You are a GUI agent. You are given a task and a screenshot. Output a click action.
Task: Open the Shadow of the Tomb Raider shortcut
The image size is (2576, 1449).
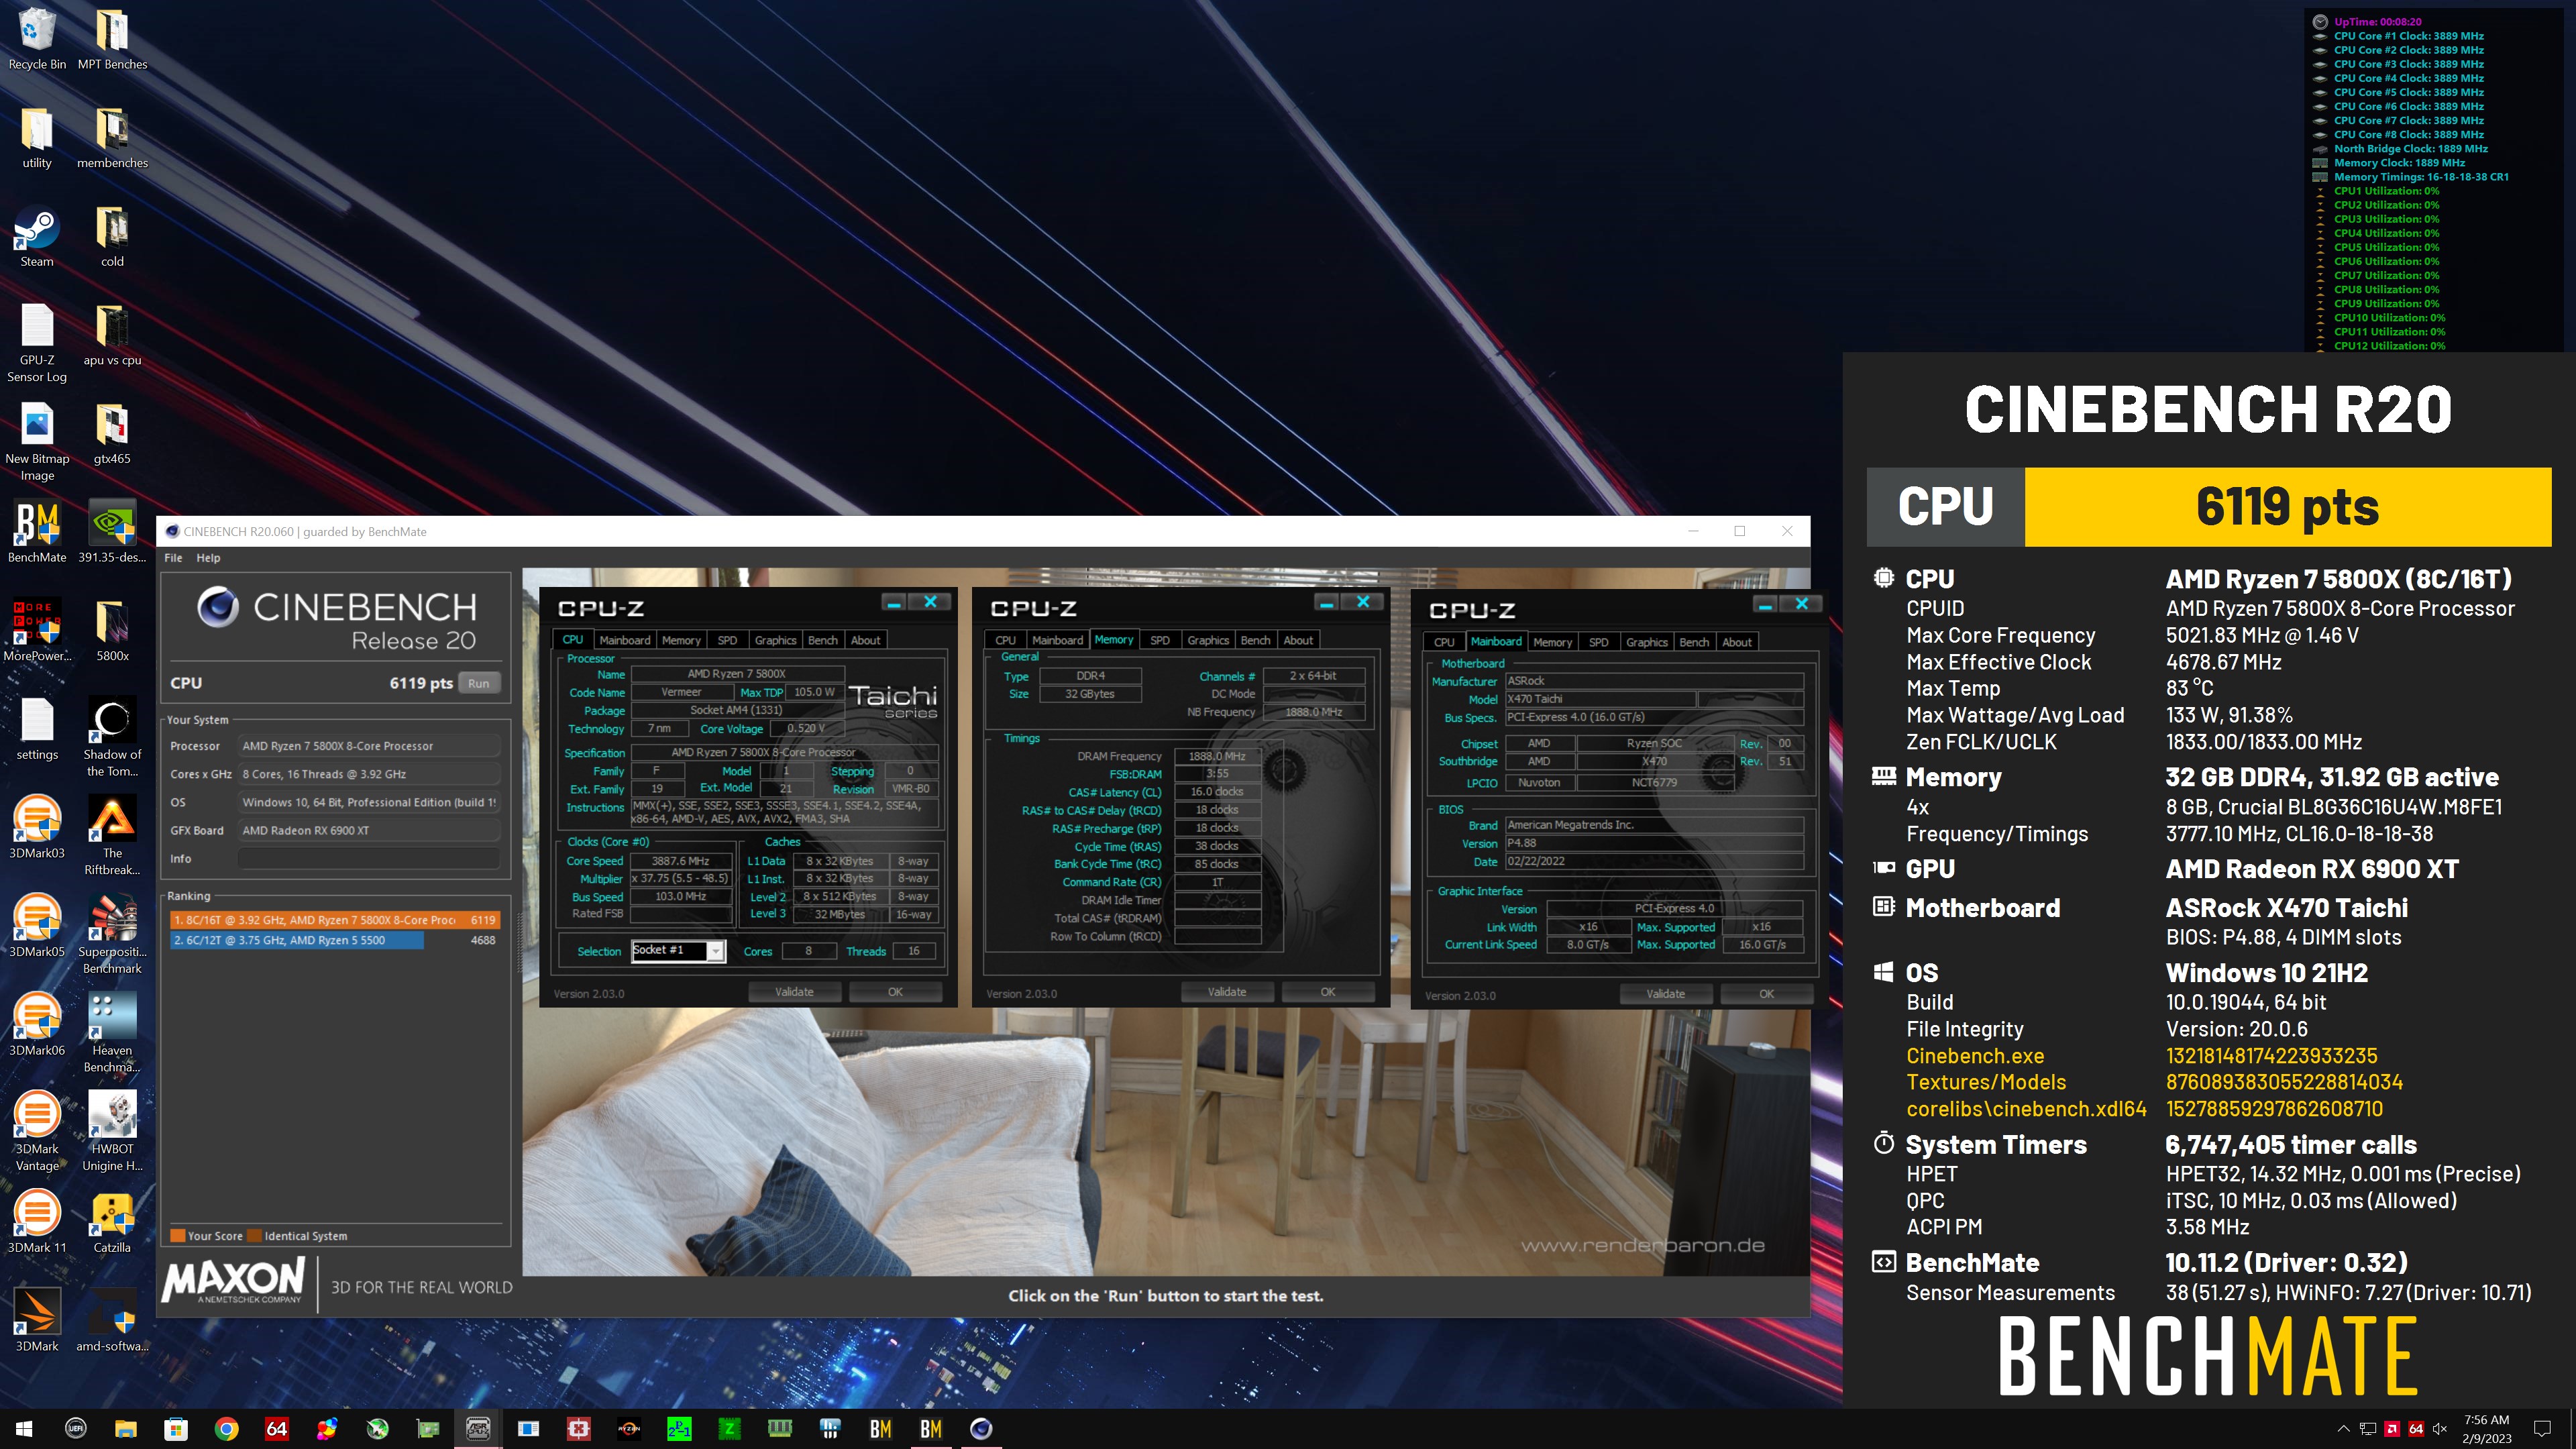pyautogui.click(x=112, y=738)
